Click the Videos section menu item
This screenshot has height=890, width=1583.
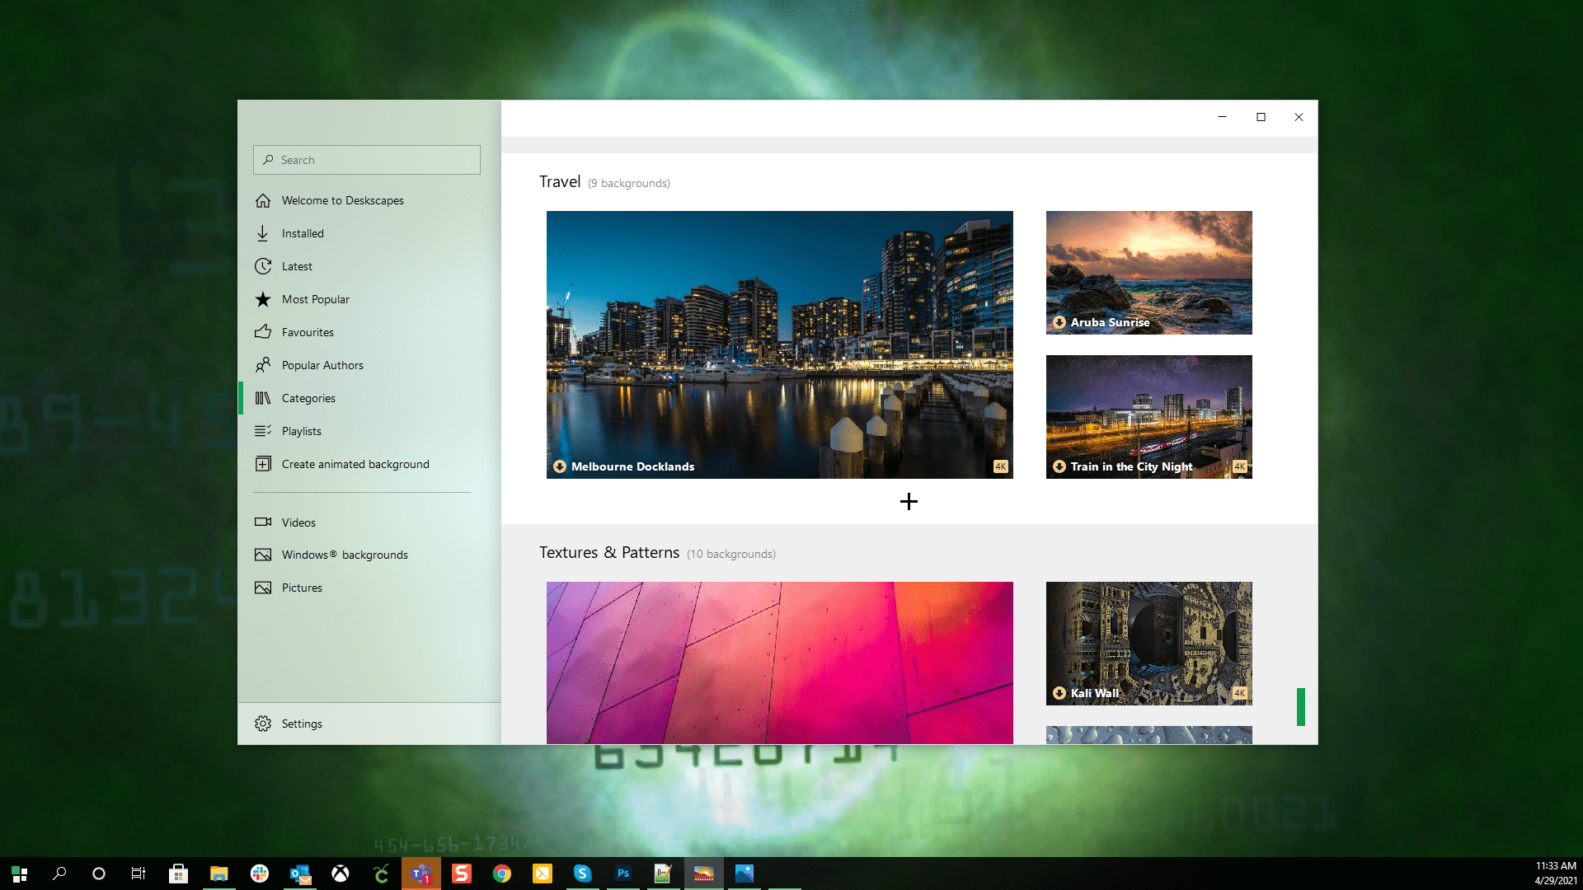coord(299,522)
